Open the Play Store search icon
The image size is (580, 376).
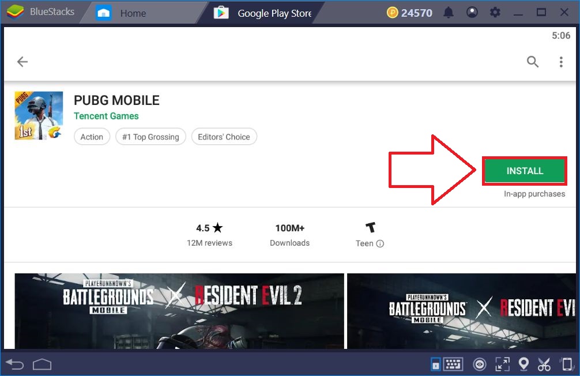[x=532, y=62]
